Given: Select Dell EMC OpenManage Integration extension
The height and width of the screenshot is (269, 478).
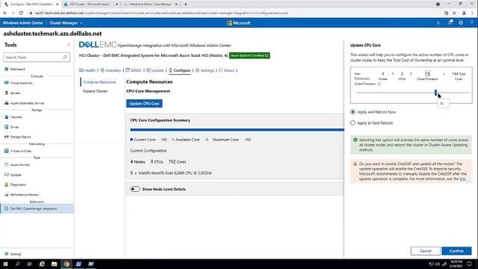Looking at the screenshot, I should point(37,208).
